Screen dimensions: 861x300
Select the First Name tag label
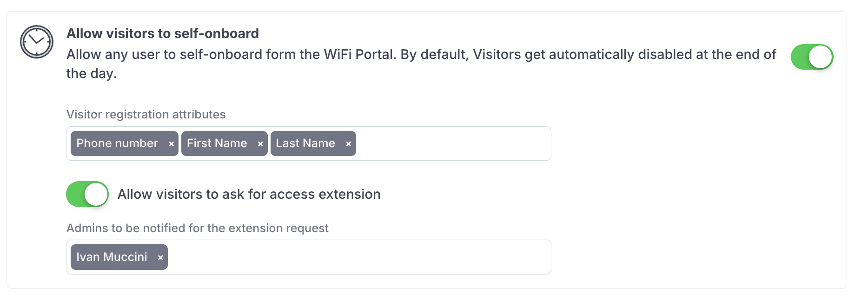click(x=217, y=143)
